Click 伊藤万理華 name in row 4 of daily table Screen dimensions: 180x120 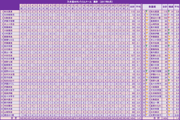pyautogui.click(x=9, y=21)
